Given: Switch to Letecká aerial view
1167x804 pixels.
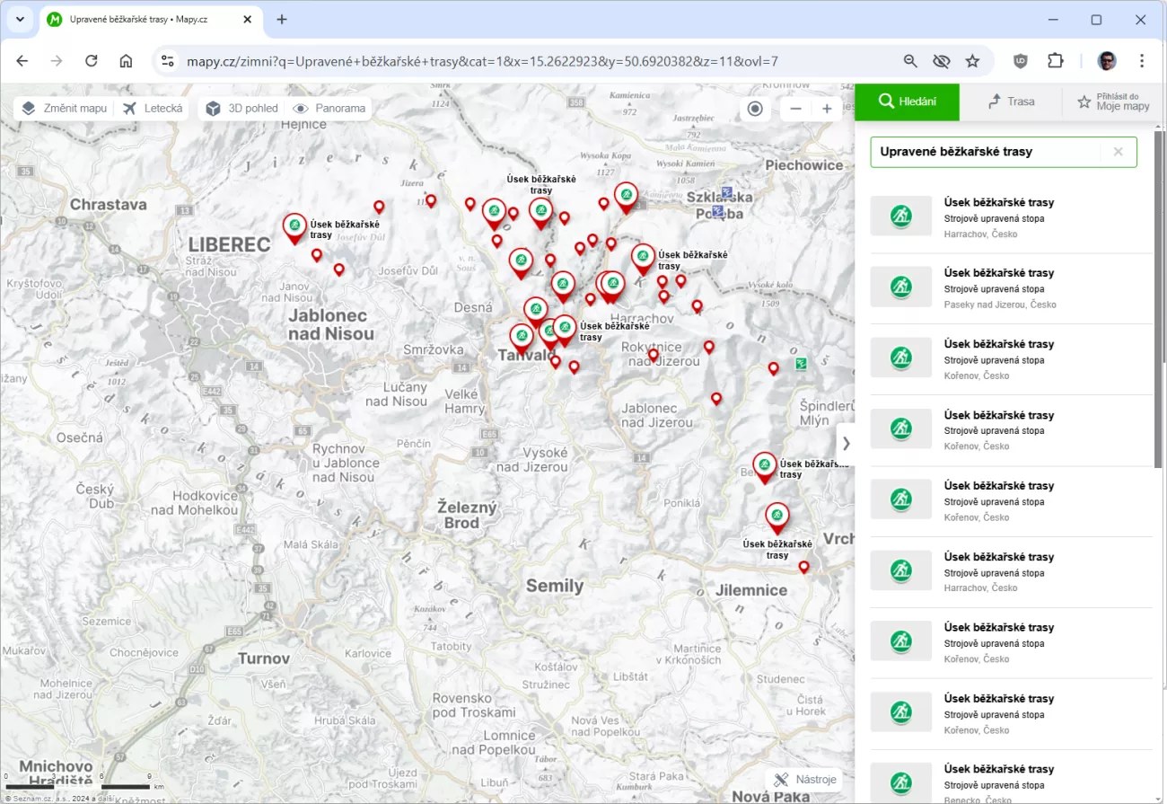Looking at the screenshot, I should point(153,109).
